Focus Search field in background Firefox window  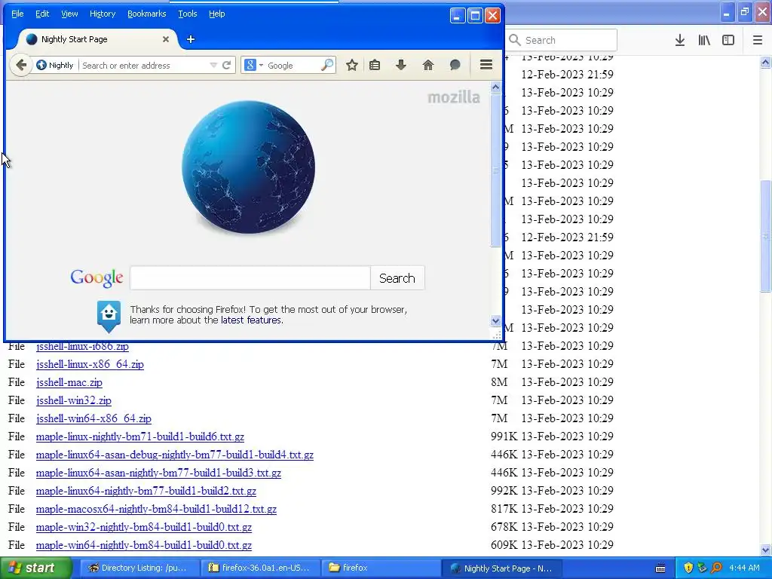[x=562, y=40]
